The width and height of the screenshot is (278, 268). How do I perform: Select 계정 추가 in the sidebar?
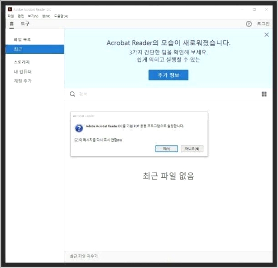click(23, 81)
